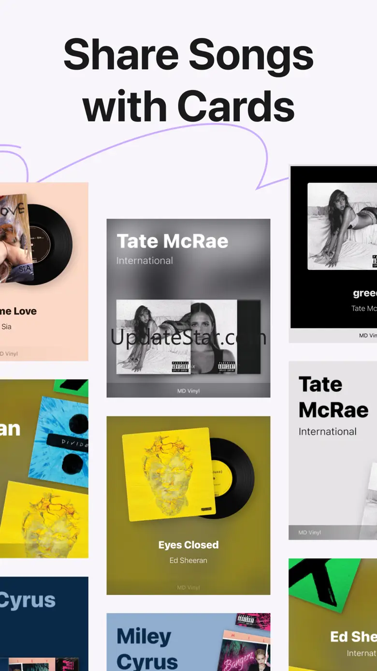
Task: Select the Ed Sheeran Divide album card
Action: tap(44, 468)
